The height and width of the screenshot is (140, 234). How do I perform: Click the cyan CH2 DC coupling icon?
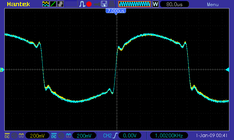(54, 136)
